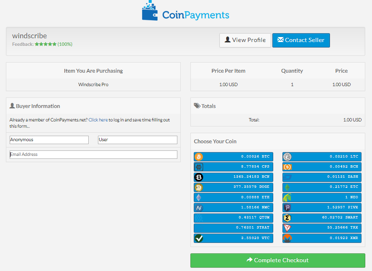Pay with 3.55020 VTC option
Image resolution: width=372 pixels, height=271 pixels.
tap(233, 238)
